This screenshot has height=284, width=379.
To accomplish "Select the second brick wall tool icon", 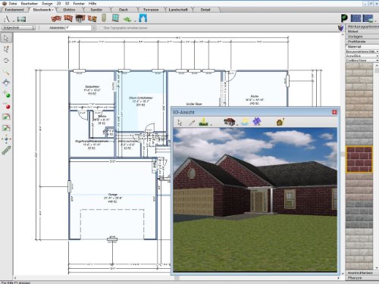I will (x=68, y=18).
